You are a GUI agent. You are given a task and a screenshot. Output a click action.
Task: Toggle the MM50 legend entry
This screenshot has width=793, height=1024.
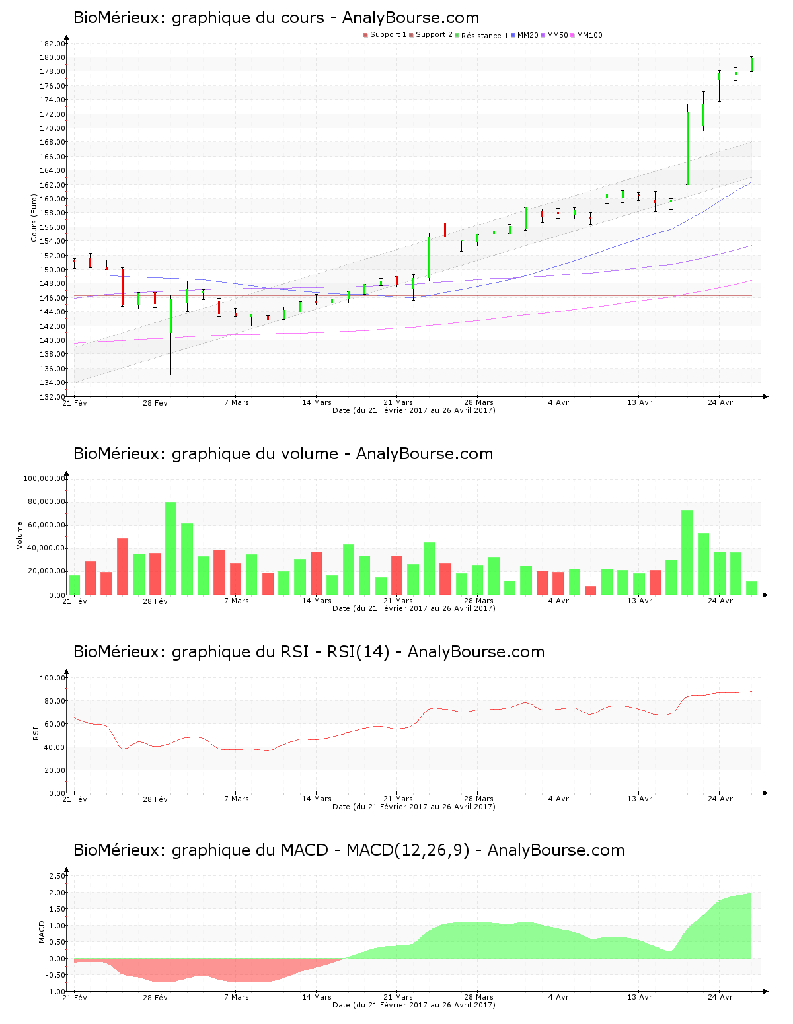point(557,35)
